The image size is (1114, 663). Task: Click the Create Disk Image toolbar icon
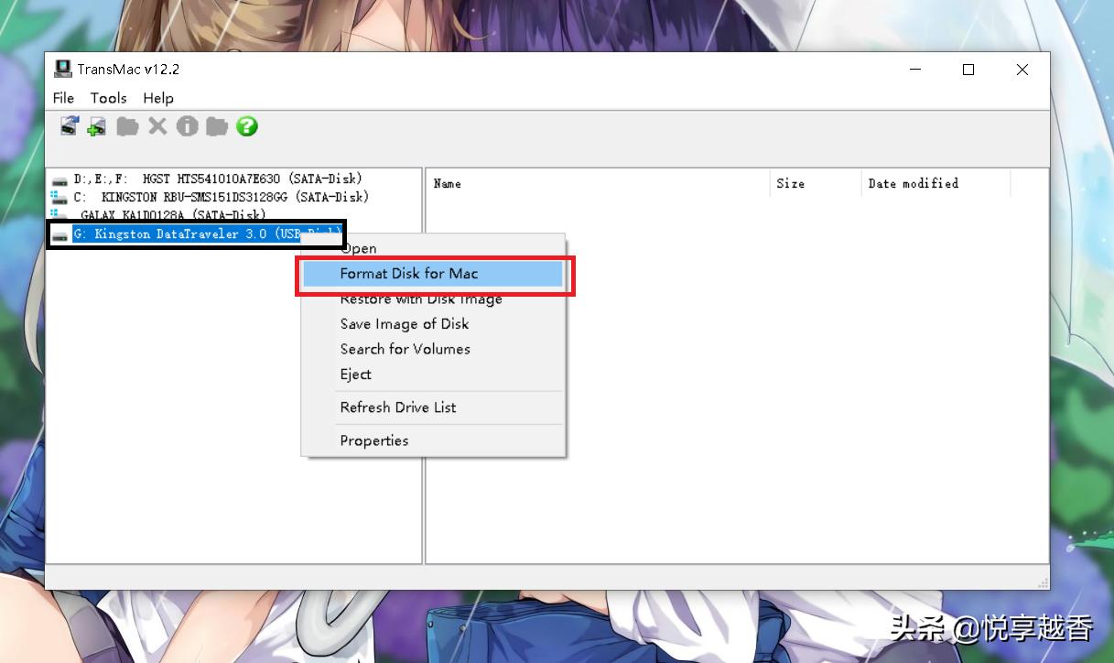[x=95, y=126]
